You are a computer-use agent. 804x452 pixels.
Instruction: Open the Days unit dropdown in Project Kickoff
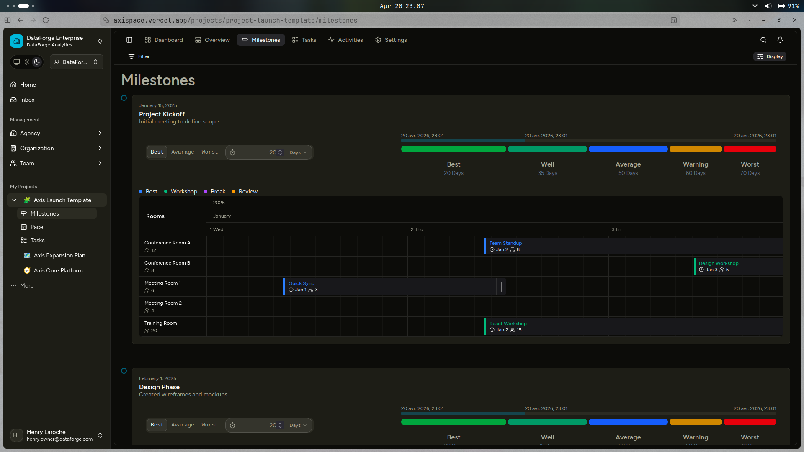click(x=298, y=152)
